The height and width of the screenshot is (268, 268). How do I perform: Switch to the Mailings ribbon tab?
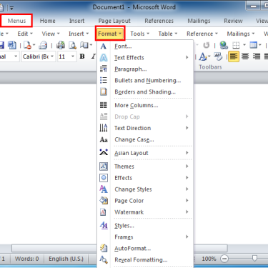pyautogui.click(x=199, y=21)
